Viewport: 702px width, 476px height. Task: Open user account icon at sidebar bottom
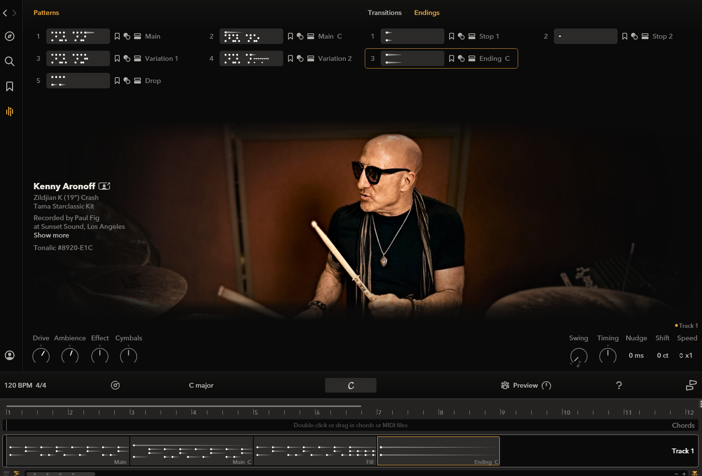click(x=10, y=355)
